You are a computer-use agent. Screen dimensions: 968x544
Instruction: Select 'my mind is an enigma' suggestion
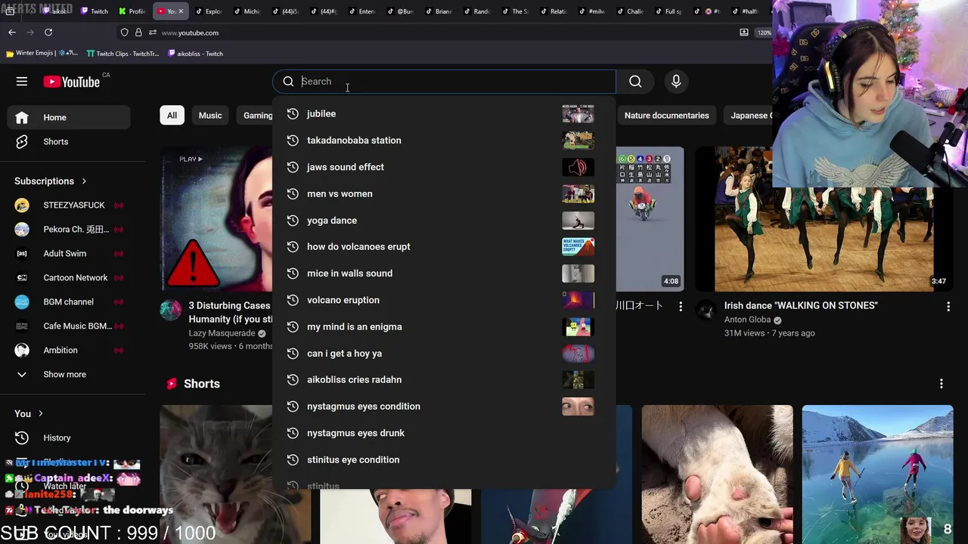pyautogui.click(x=444, y=326)
